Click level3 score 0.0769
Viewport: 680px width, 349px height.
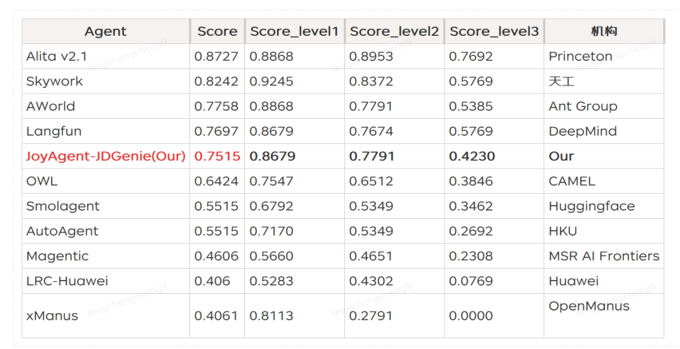pyautogui.click(x=471, y=282)
